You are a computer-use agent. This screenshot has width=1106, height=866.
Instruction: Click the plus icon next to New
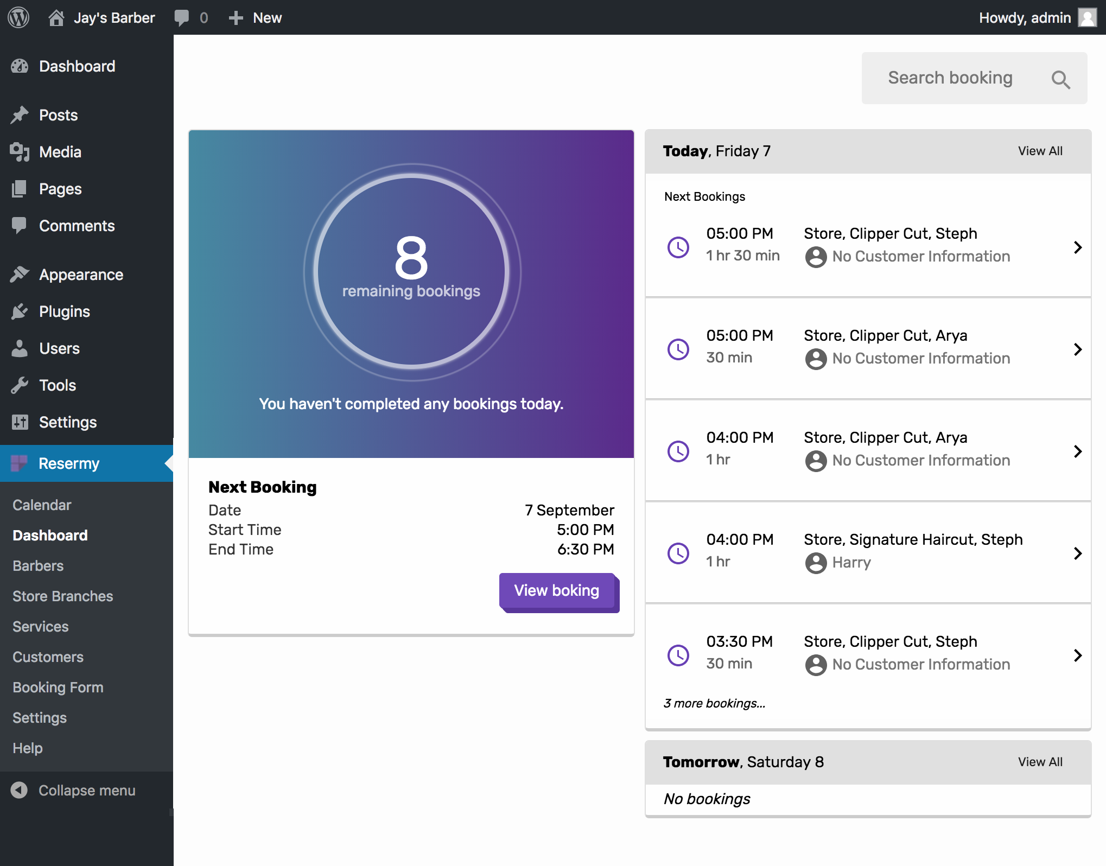236,18
